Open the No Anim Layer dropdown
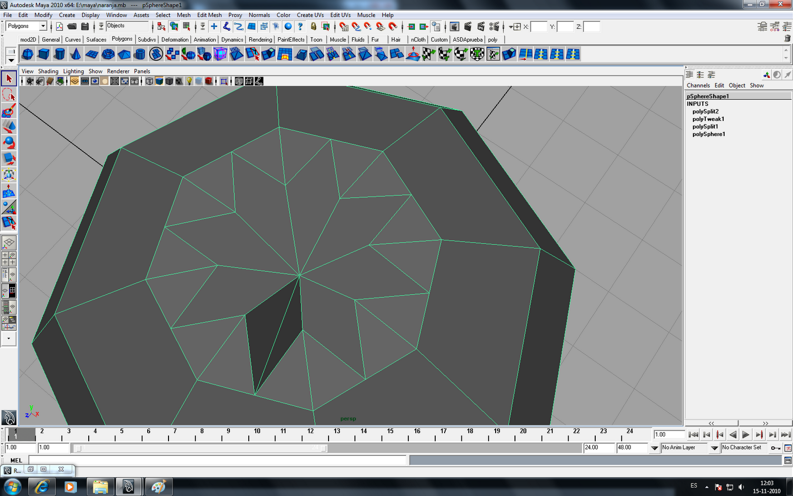Image resolution: width=793 pixels, height=496 pixels. [714, 447]
